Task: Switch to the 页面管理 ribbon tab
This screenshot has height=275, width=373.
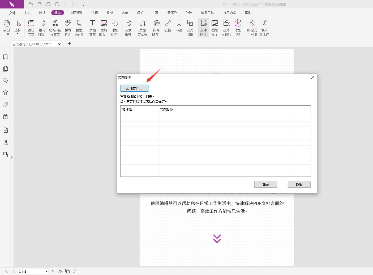Action: [76, 12]
